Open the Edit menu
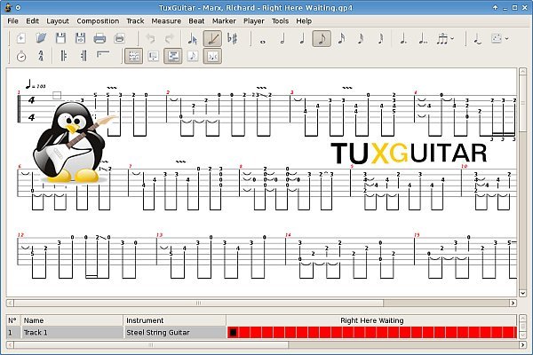 tap(33, 21)
